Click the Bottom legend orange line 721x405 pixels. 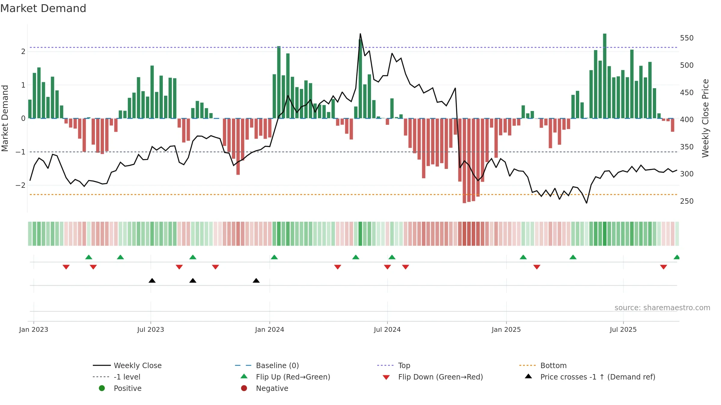[528, 365]
